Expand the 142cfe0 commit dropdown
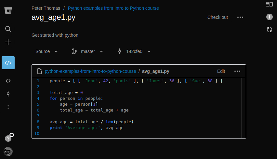277x159 pixels. pyautogui.click(x=134, y=51)
